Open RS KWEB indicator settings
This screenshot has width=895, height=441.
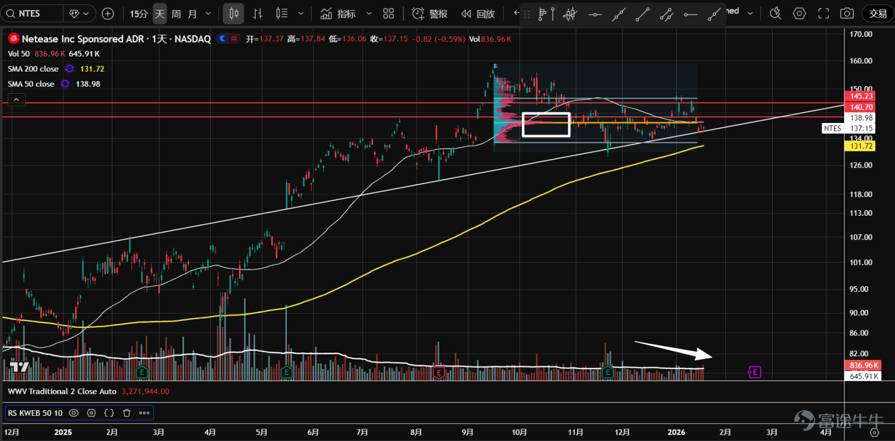pyautogui.click(x=91, y=413)
